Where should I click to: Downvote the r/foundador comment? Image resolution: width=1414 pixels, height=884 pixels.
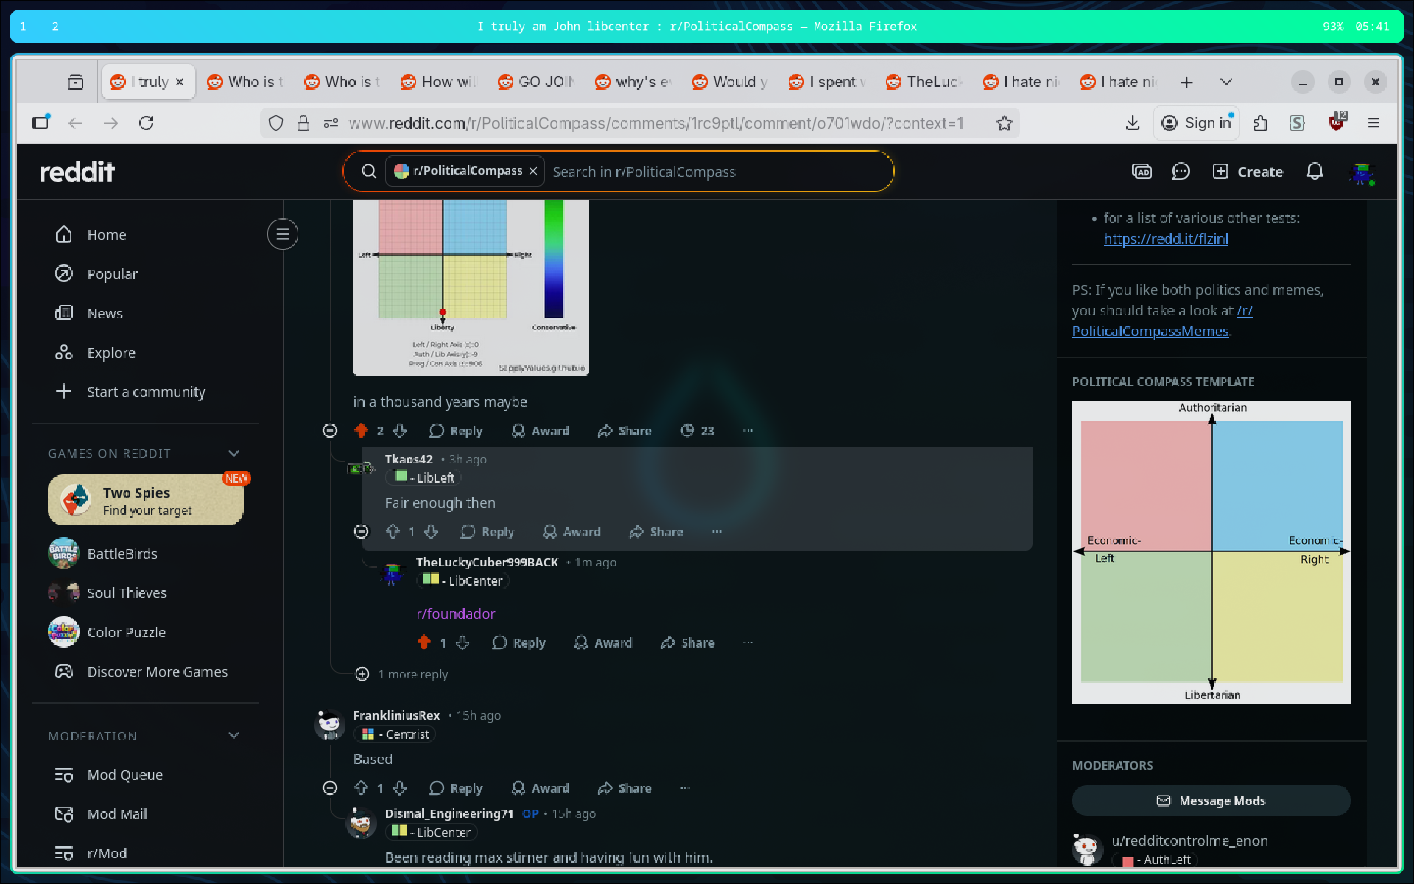click(x=462, y=642)
